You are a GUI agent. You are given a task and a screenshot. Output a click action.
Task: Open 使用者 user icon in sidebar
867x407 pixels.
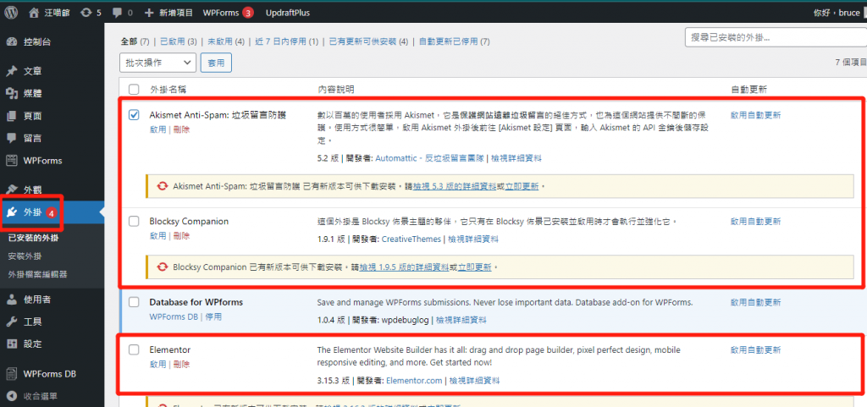pyautogui.click(x=12, y=300)
